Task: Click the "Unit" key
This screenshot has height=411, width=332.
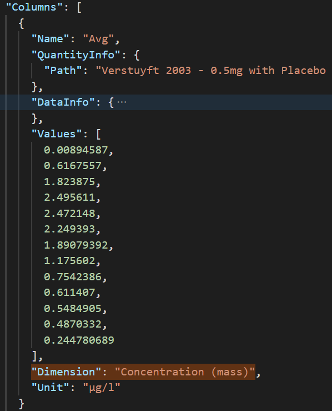Action: (x=51, y=388)
